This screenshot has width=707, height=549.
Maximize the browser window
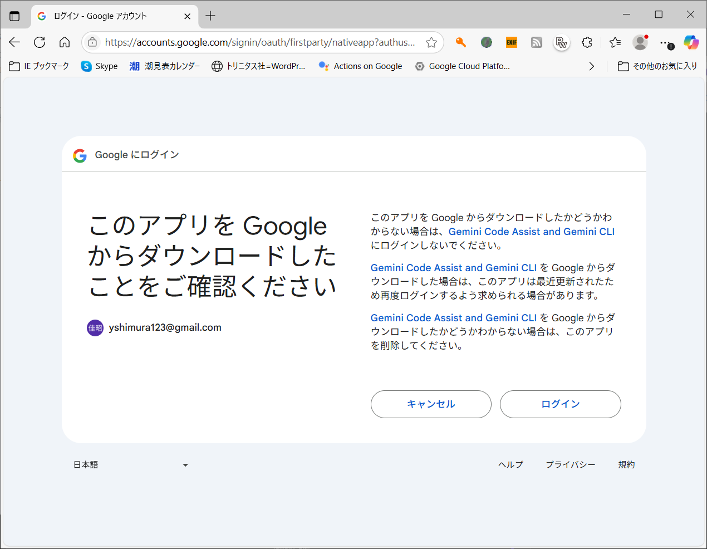659,14
